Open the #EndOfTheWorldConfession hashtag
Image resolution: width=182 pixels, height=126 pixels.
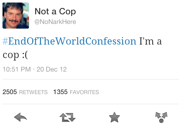[x=69, y=41]
